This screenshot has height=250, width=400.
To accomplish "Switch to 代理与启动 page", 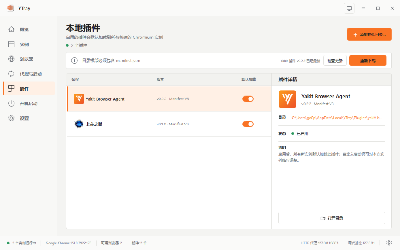I will point(29,74).
